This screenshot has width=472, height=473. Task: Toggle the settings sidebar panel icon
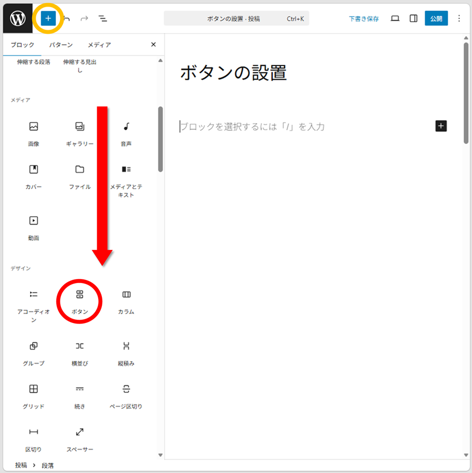[x=413, y=18]
